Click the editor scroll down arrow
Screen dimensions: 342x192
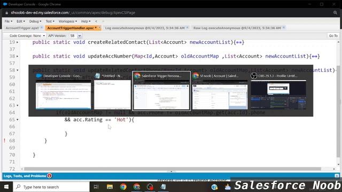click(x=338, y=165)
